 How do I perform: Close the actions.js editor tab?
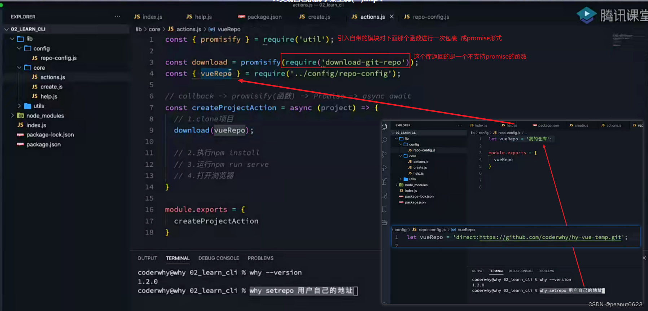click(391, 17)
